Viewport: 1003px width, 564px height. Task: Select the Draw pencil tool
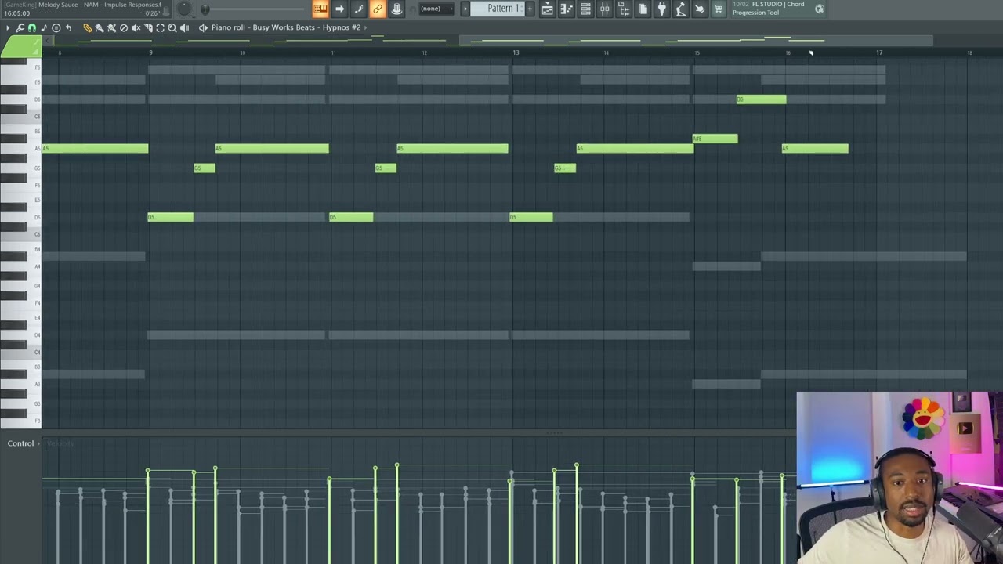[87, 27]
